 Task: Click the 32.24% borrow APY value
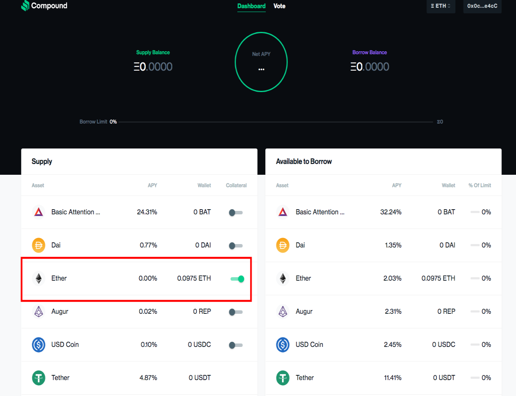tap(391, 212)
